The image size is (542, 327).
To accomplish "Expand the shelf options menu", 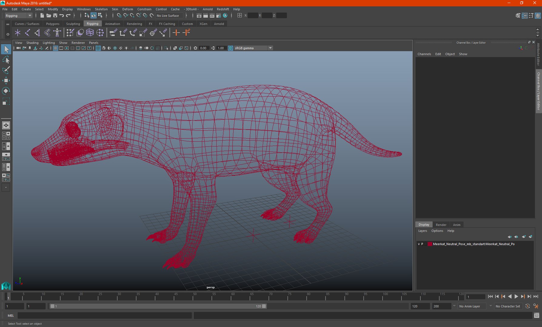I will coord(8,34).
